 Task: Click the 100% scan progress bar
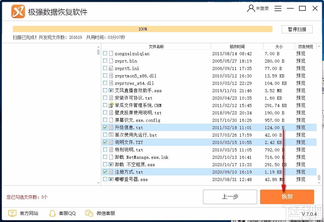click(x=143, y=29)
